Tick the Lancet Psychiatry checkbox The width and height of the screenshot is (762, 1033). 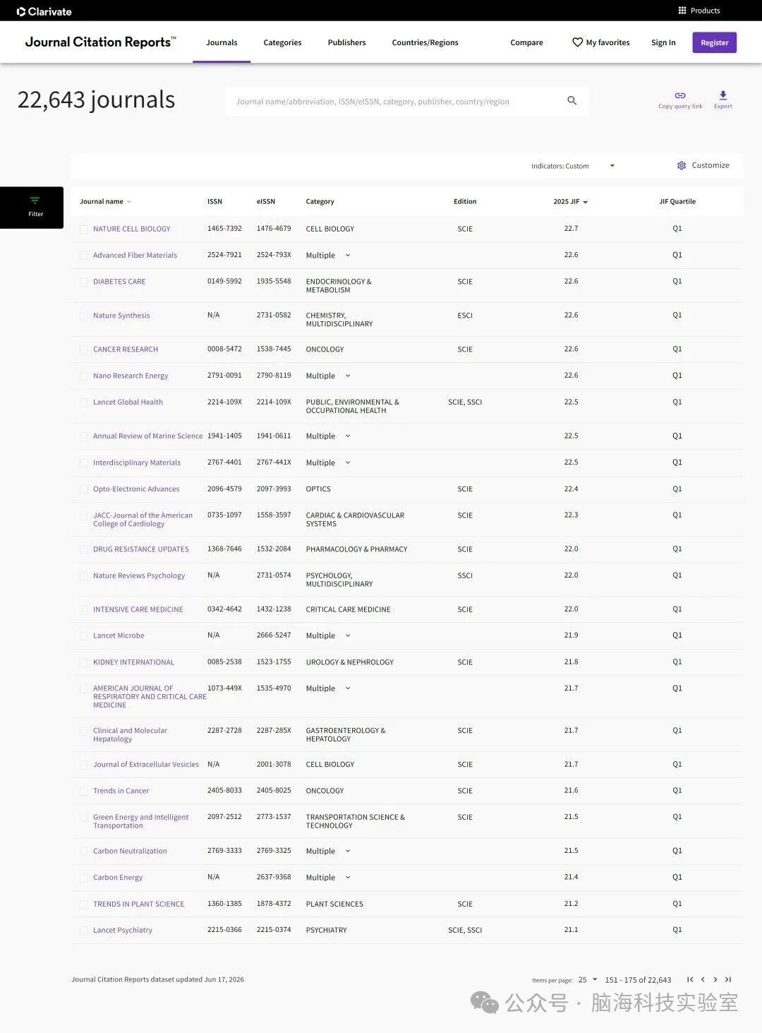(84, 931)
